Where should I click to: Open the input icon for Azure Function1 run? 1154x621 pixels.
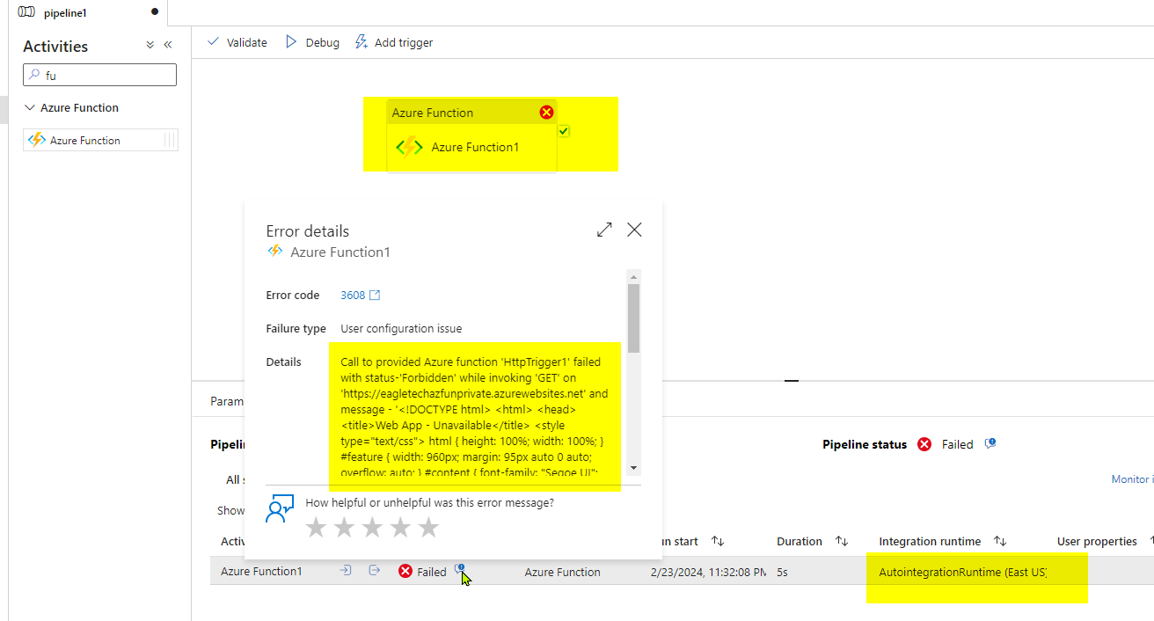[346, 571]
